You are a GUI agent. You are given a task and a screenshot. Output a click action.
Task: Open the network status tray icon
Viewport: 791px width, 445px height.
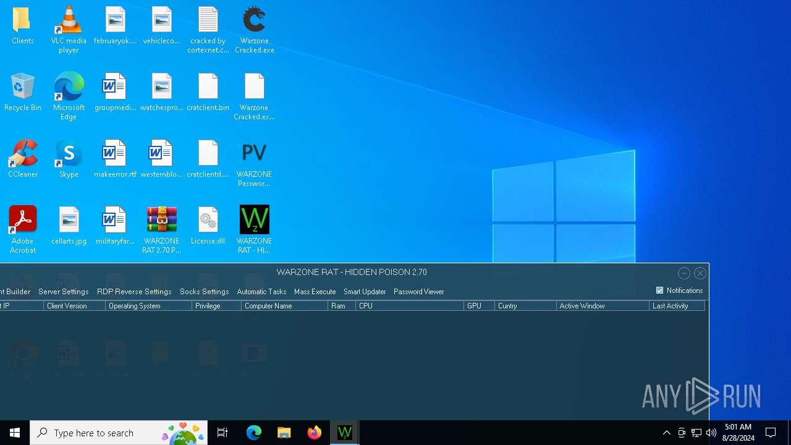click(x=696, y=433)
